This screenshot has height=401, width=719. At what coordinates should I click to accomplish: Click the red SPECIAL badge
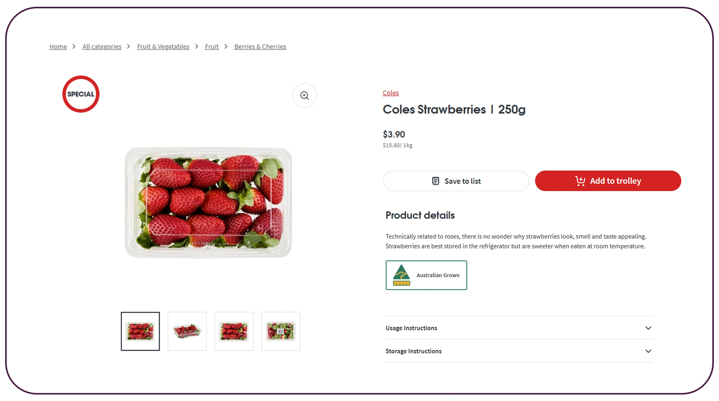coord(81,94)
